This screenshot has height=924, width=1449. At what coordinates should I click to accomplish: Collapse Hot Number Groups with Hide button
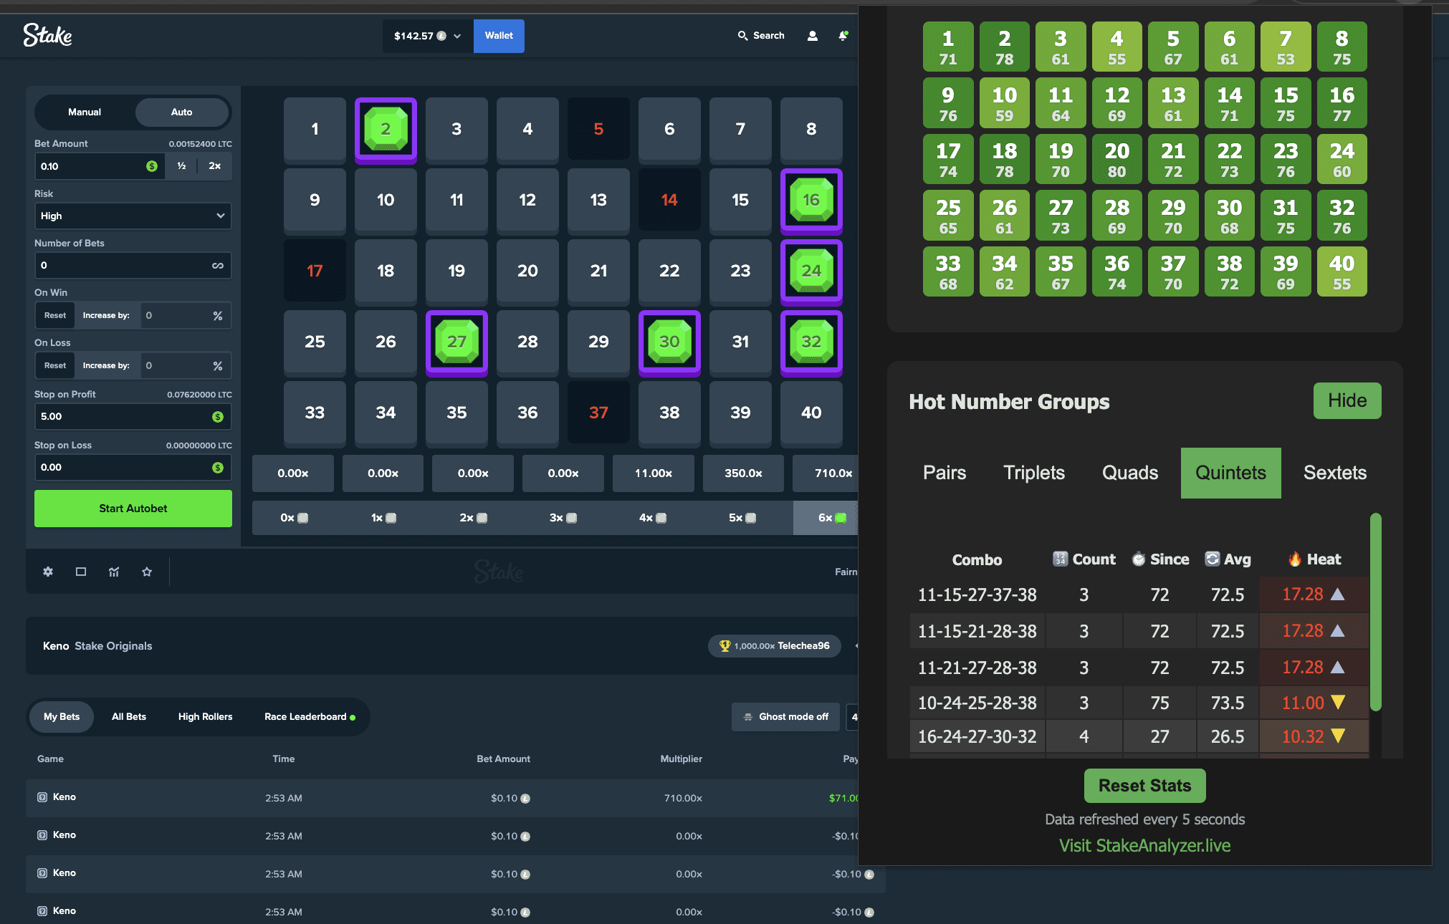tap(1347, 400)
